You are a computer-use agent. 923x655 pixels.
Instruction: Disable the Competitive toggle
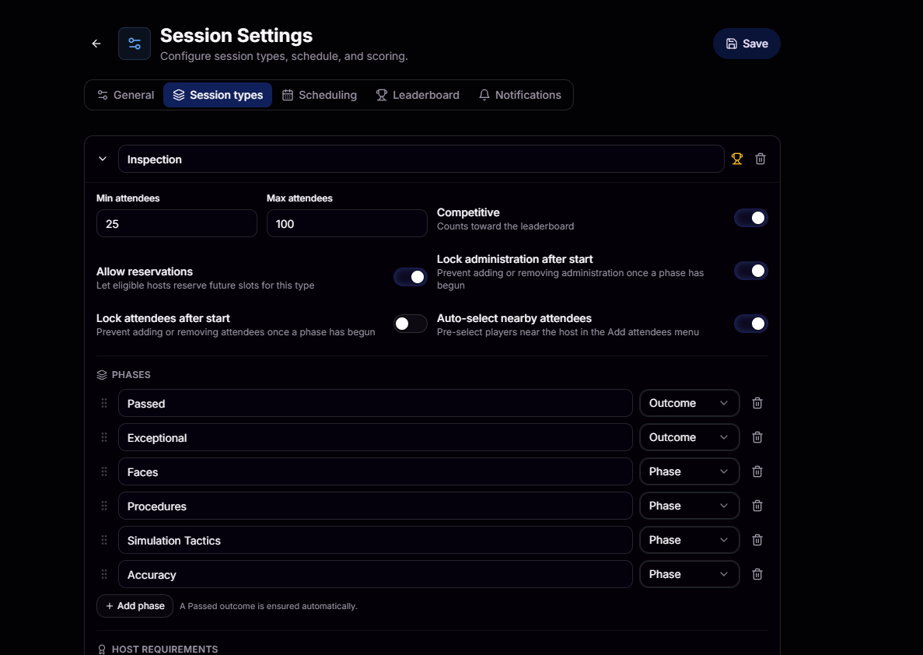pyautogui.click(x=751, y=218)
